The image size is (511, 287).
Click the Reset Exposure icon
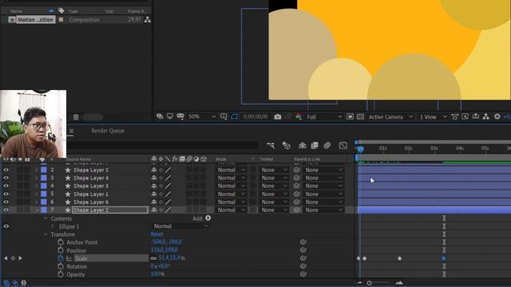point(497,117)
